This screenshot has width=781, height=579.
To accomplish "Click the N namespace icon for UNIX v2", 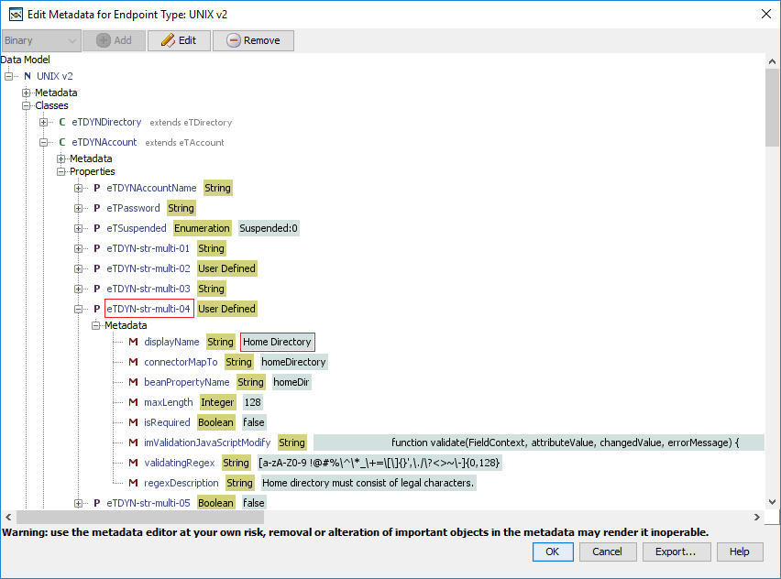I will (x=27, y=76).
